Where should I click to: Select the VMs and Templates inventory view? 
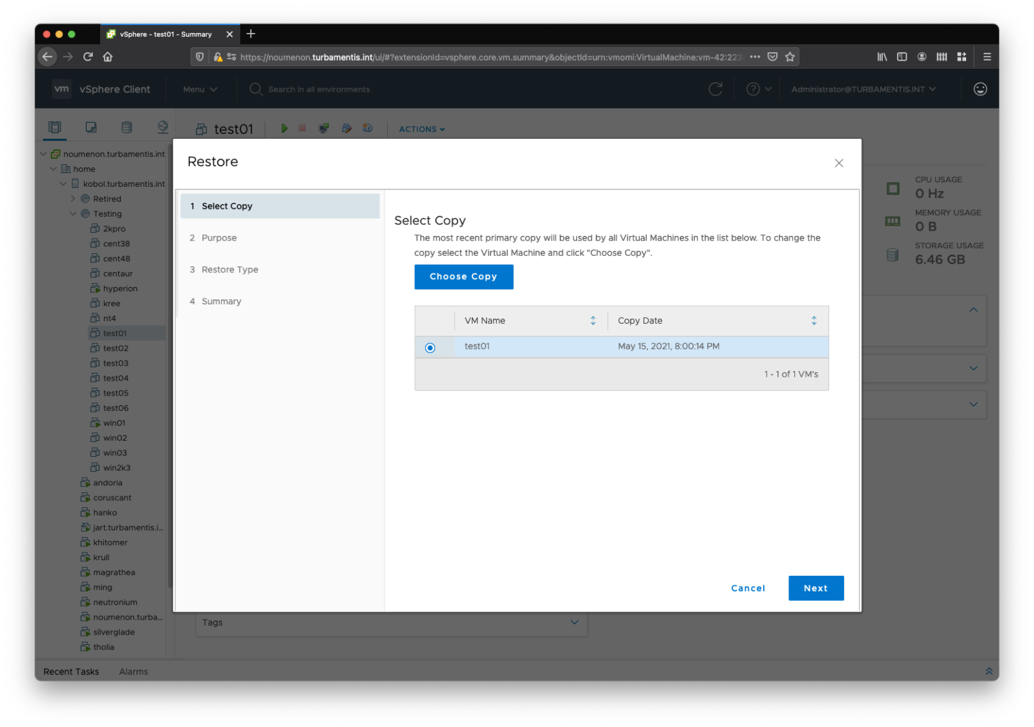coord(90,127)
